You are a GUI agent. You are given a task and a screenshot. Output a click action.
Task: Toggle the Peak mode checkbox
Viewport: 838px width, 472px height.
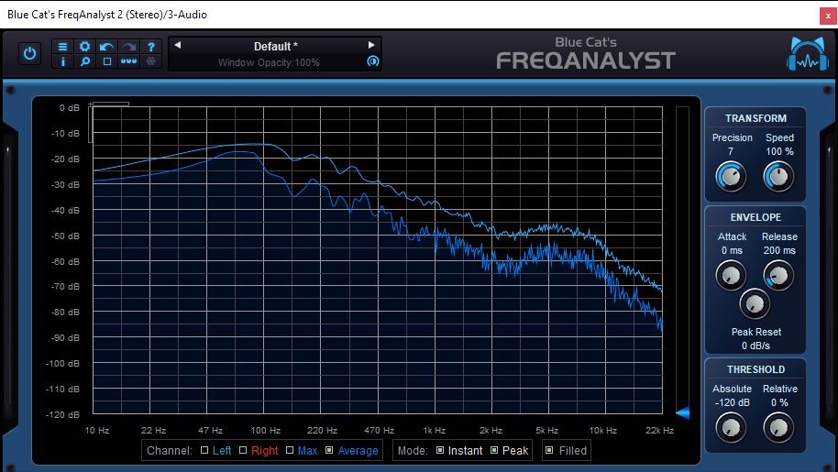coord(494,450)
